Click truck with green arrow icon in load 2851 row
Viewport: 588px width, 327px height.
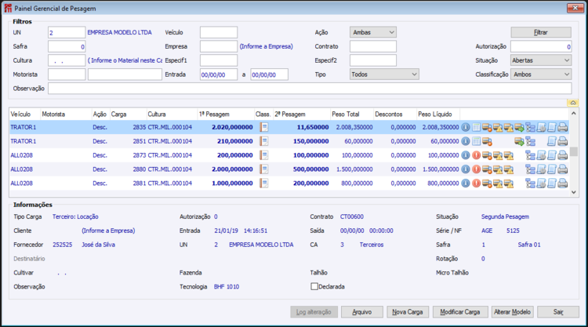coord(519,141)
